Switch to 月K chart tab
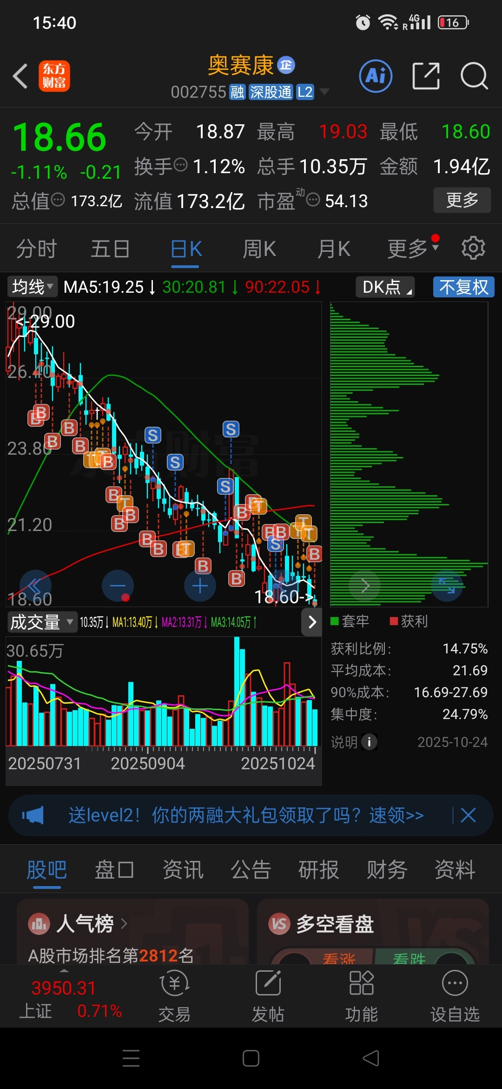502x1089 pixels. click(334, 249)
